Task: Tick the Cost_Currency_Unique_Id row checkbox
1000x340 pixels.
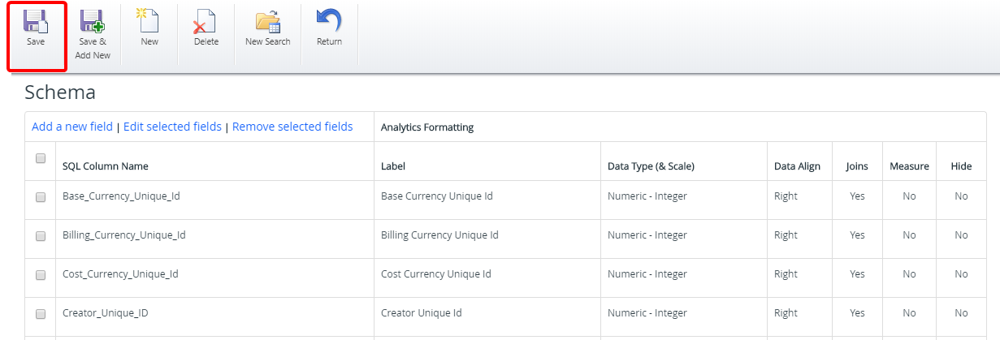Action: pos(41,275)
